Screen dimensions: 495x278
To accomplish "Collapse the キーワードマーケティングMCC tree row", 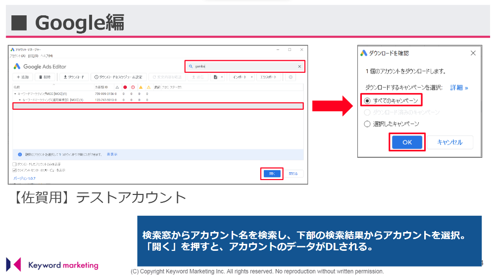I will (15, 93).
